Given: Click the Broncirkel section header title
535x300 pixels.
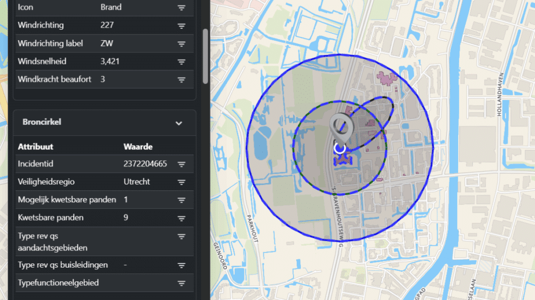Looking at the screenshot, I should [x=42, y=122].
